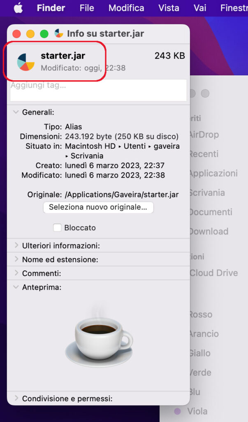Image resolution: width=248 pixels, height=422 pixels.
Task: Click the green zoom button of Info window
Action: [x=44, y=34]
